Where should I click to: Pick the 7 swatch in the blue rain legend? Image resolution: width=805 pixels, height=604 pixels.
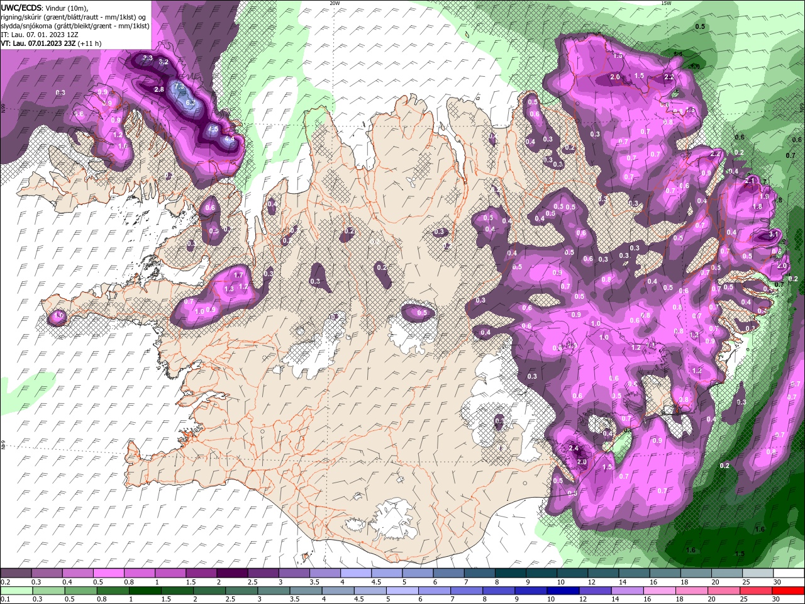467,591
